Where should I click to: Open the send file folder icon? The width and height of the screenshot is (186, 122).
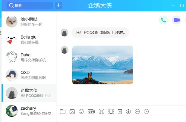tap(63, 111)
